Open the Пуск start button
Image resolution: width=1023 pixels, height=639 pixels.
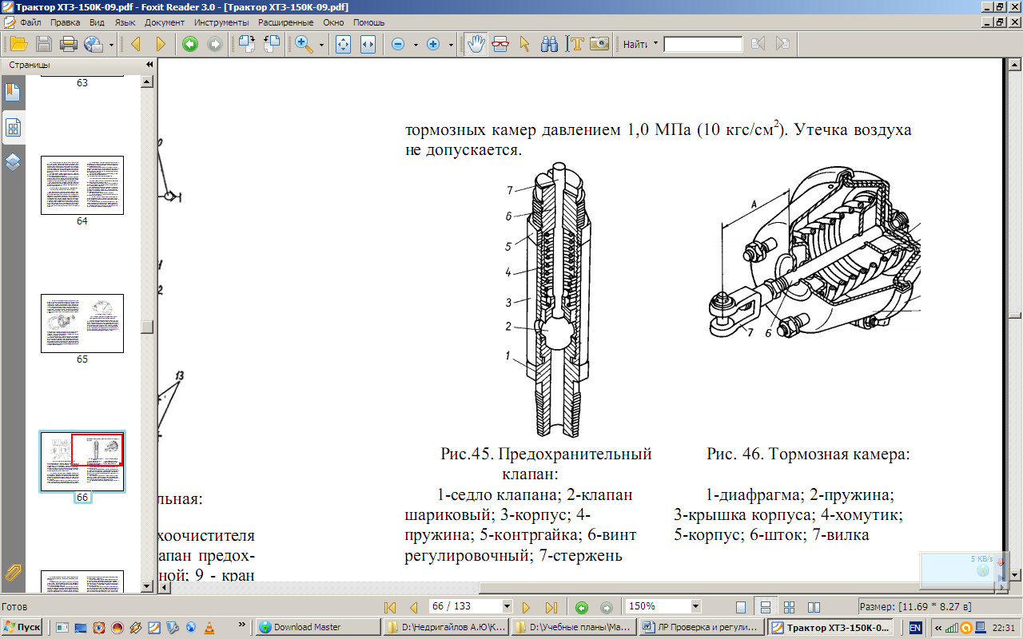(22, 627)
